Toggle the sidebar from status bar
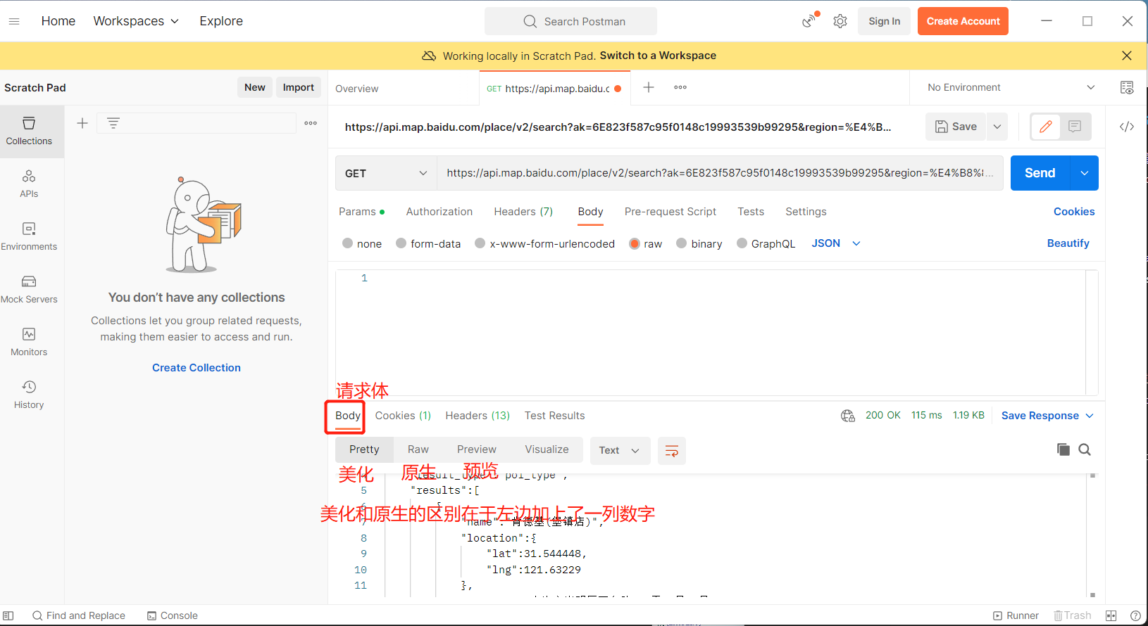The height and width of the screenshot is (626, 1148). pos(8,615)
